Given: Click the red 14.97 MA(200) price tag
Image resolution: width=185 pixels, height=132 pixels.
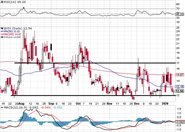Looking at the screenshot, I should (180, 75).
